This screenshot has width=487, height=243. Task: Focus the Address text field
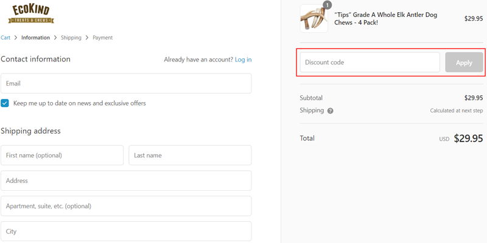pos(126,180)
